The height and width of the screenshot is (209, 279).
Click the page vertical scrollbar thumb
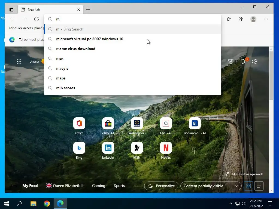(x=271, y=76)
